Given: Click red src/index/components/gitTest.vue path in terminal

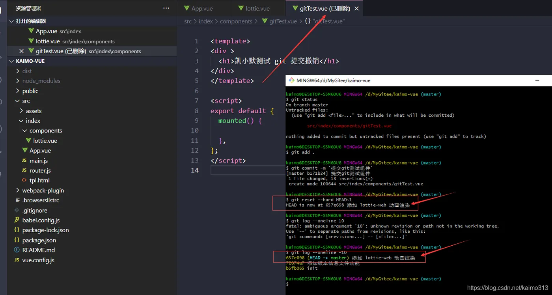Looking at the screenshot, I should pos(349,126).
